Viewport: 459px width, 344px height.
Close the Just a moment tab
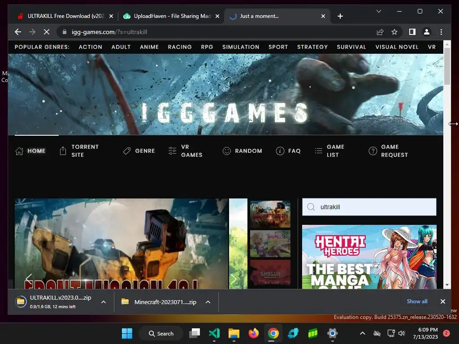[x=323, y=16]
